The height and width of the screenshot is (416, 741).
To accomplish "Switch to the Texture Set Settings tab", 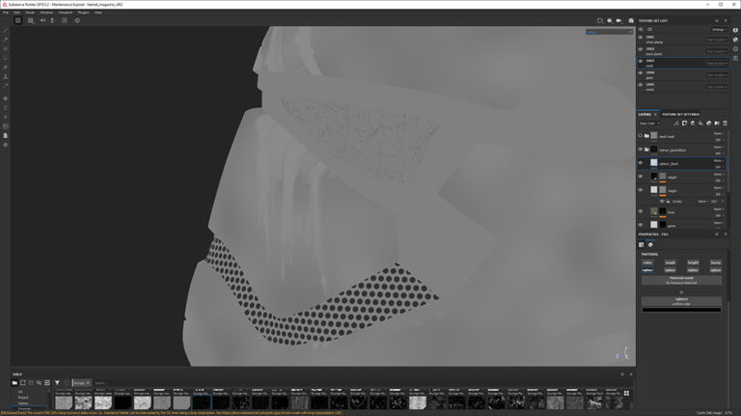I will [680, 115].
